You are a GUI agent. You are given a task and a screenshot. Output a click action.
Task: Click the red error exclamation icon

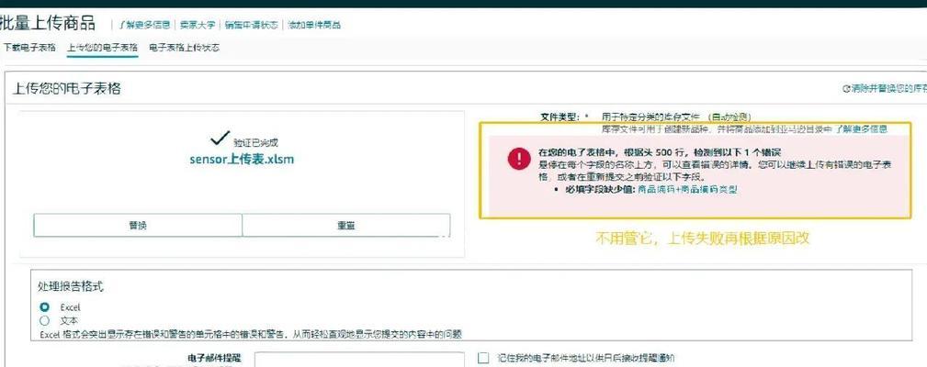[x=519, y=158]
